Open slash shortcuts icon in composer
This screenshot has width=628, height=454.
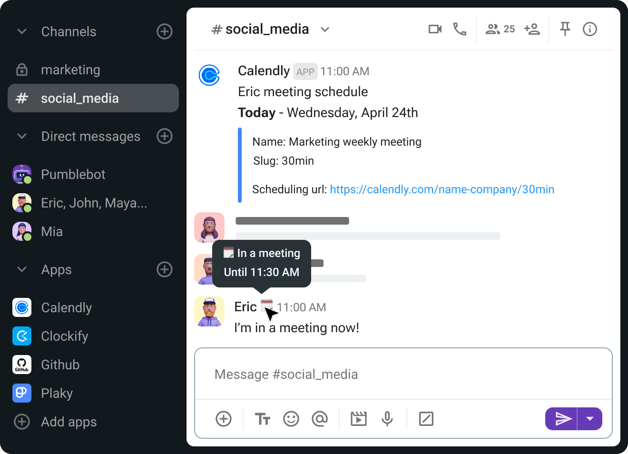point(426,419)
